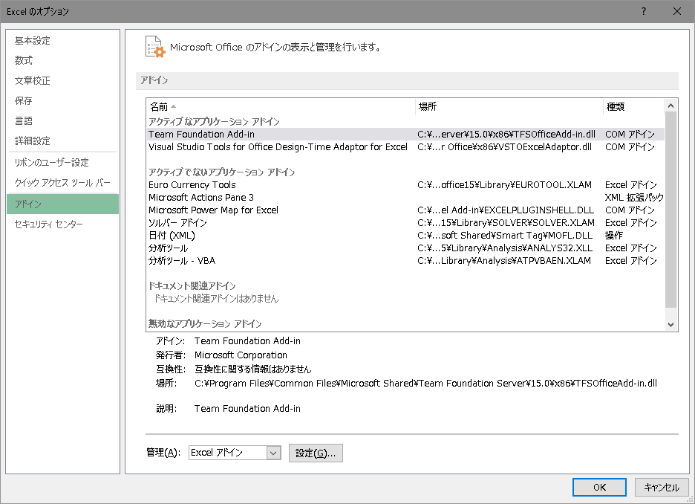695x504 pixels.
Task: Click the EUROTOOL.XLAM location cell
Action: [504, 184]
